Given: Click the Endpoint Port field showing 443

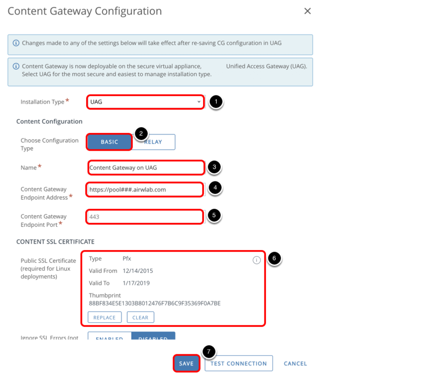Looking at the screenshot, I should tap(145, 216).
